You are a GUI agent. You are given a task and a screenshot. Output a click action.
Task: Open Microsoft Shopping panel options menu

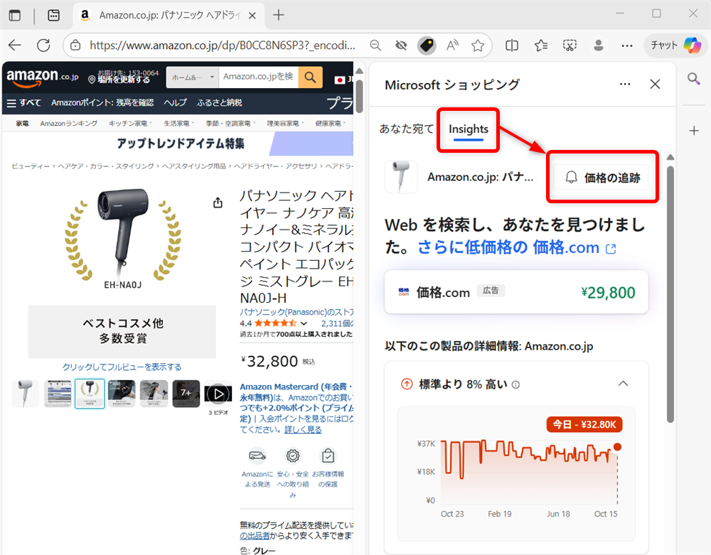(x=624, y=84)
